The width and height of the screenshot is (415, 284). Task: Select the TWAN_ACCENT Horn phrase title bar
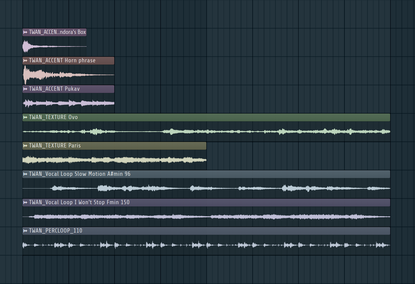[62, 61]
